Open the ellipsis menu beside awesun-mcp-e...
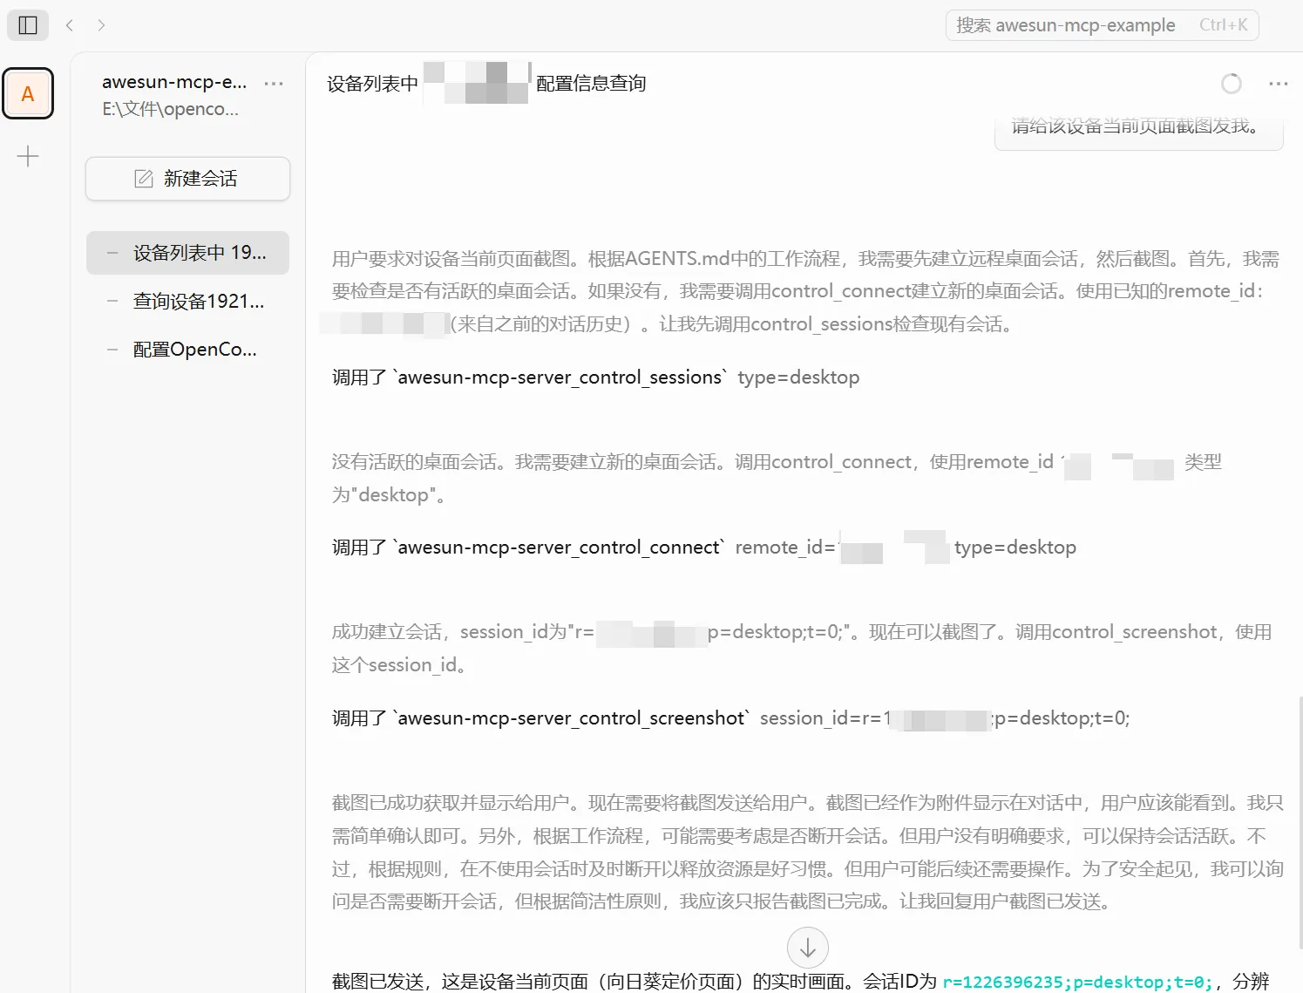Screen dimensions: 1303x993 pos(274,83)
